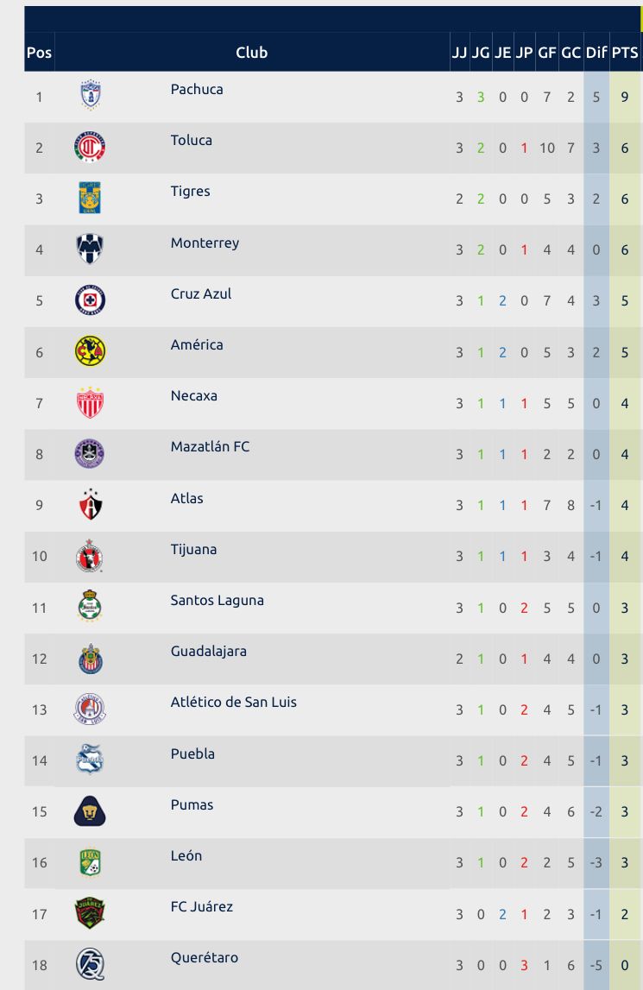Screen dimensions: 643x990
Task: Open Atlético de San Luis team link
Action: tap(233, 702)
